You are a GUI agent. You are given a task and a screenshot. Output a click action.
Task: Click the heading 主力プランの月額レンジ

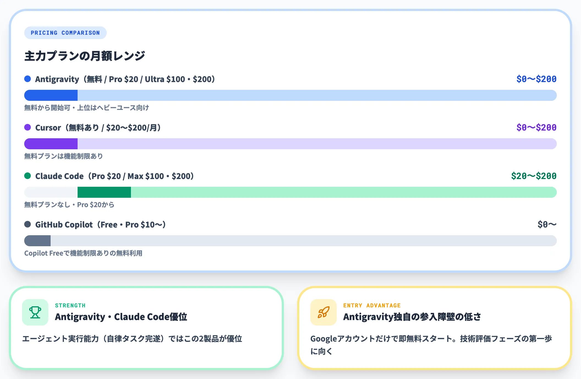85,56
